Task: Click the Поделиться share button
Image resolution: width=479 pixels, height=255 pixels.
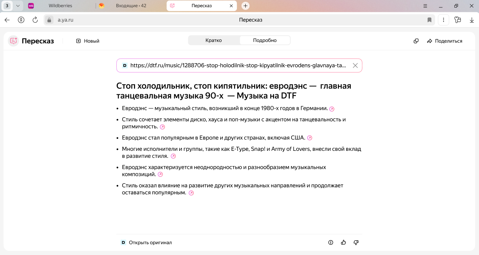Action: 445,41
